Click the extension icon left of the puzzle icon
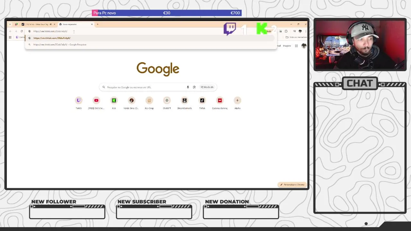The width and height of the screenshot is (411, 231). click(x=280, y=31)
